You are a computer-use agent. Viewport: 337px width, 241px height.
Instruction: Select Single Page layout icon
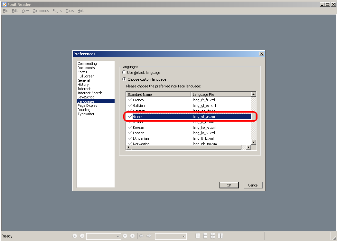click(x=198, y=236)
